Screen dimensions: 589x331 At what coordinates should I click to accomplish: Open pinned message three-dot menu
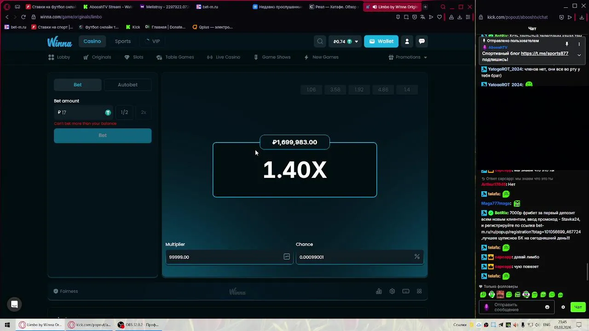[579, 44]
